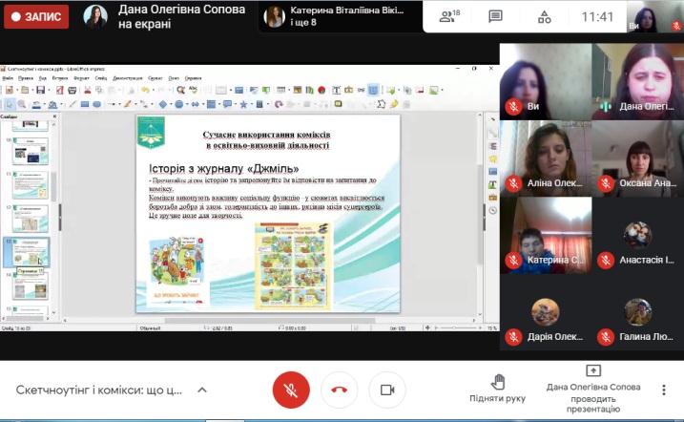Select the Rectangle drawing tool
This screenshot has height=422, width=684.
pyautogui.click(x=85, y=104)
